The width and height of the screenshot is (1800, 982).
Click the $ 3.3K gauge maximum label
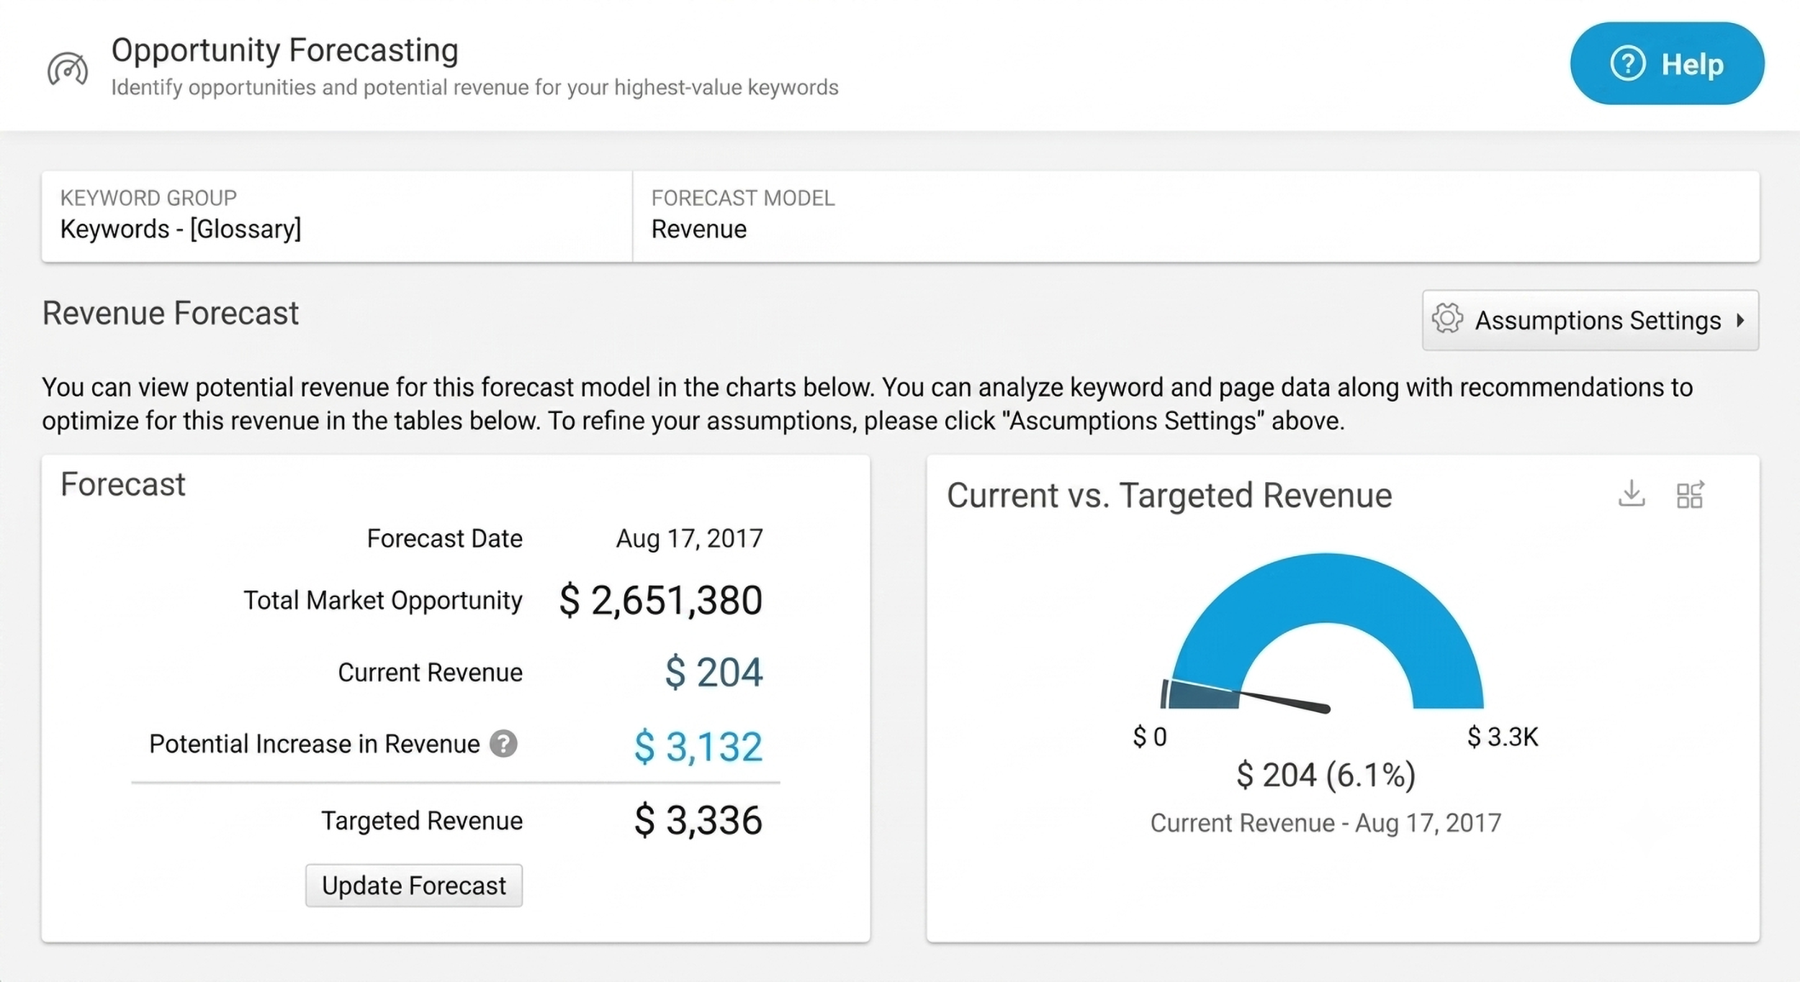click(x=1503, y=737)
